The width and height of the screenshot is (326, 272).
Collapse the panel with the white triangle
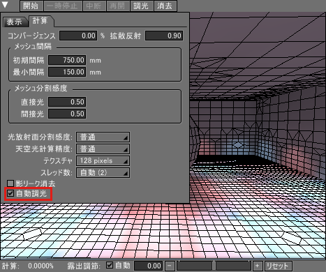(5, 5)
